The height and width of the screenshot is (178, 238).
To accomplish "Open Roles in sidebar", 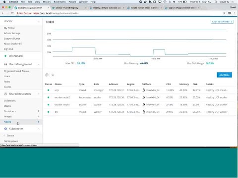I will click(x=7, y=82).
